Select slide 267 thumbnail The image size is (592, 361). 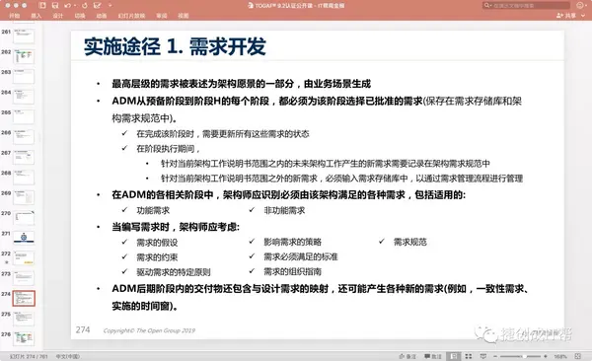[24, 157]
